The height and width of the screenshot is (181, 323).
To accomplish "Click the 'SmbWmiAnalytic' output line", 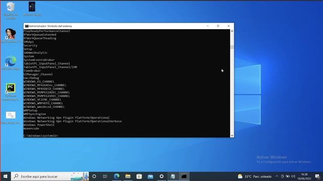I will [36, 53].
